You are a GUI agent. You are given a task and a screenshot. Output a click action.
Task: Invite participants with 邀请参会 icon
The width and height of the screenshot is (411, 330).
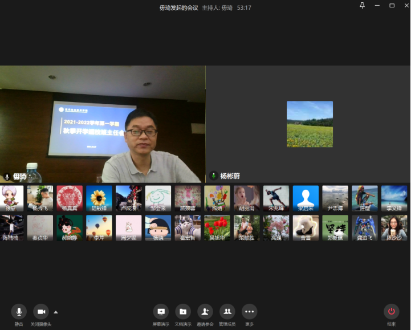click(x=205, y=311)
